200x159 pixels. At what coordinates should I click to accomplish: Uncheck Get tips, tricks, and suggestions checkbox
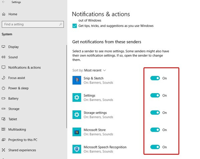74,26
